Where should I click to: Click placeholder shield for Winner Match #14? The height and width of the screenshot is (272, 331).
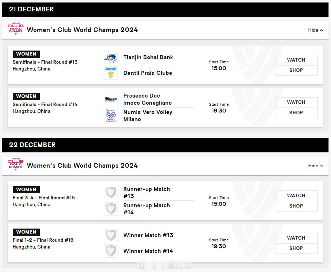click(110, 251)
